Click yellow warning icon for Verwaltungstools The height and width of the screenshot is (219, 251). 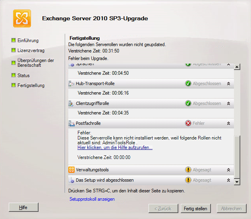[x=188, y=170]
